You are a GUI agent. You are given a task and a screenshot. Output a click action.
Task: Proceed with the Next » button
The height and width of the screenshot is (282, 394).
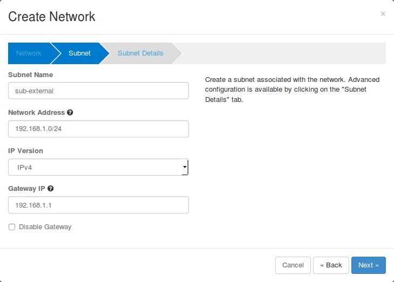(368, 265)
